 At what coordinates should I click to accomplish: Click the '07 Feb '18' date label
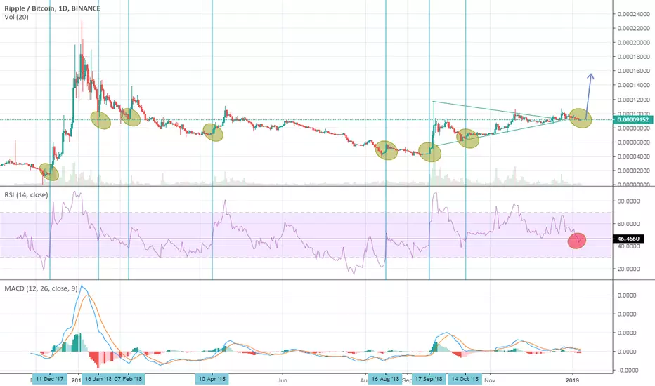coord(128,379)
